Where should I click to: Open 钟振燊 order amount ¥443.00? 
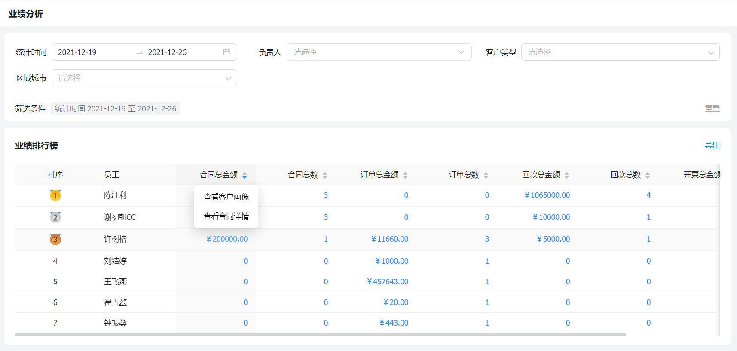pyautogui.click(x=394, y=323)
